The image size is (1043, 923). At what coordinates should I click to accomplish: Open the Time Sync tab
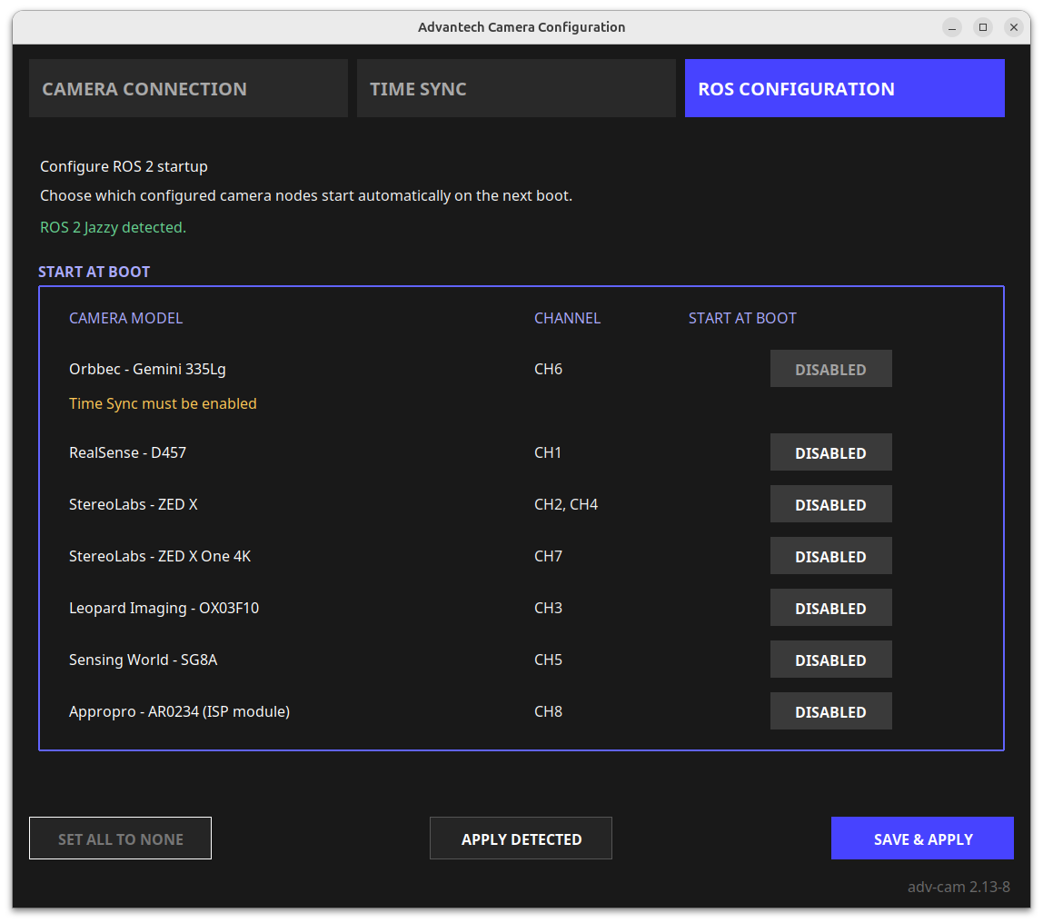[516, 88]
